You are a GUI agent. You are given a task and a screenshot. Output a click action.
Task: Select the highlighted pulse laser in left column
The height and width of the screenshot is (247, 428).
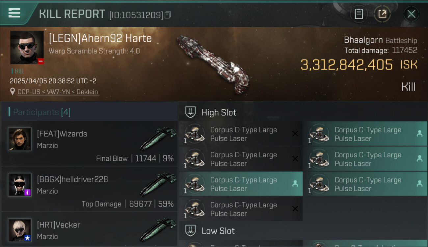click(x=241, y=184)
